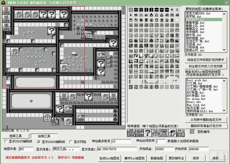The image size is (230, 164).
Task: Click the 生成Dat地图包 button
Action: pyautogui.click(x=109, y=158)
